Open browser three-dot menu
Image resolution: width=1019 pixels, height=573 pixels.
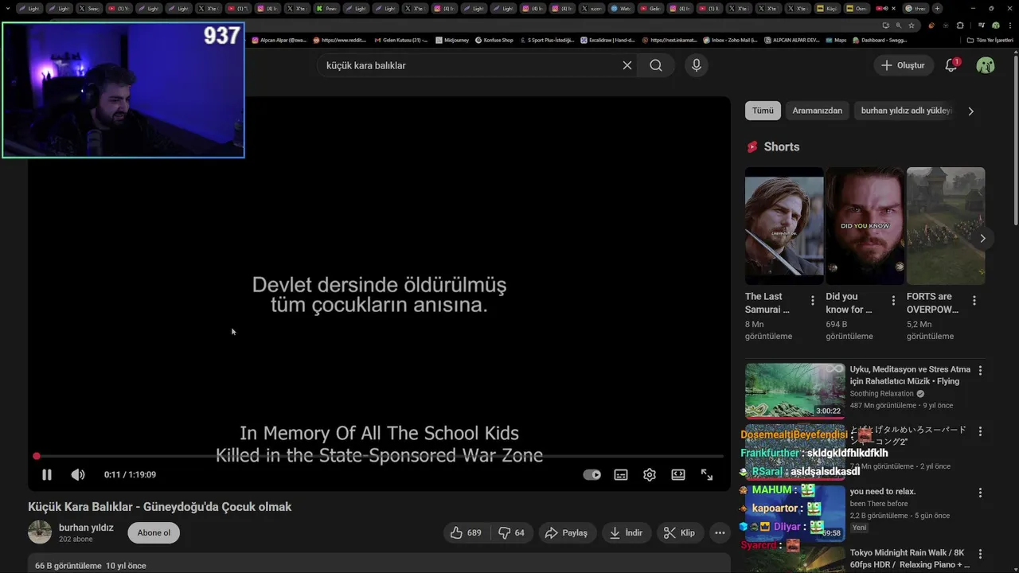coord(1009,25)
